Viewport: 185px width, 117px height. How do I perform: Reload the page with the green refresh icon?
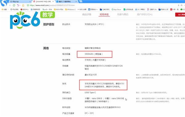(14, 5)
